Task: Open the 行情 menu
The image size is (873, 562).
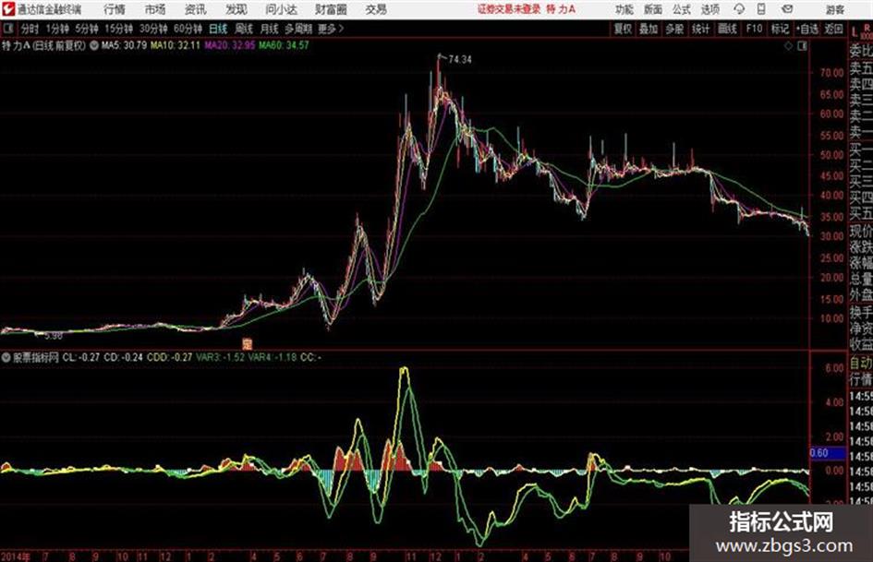Action: tap(115, 9)
